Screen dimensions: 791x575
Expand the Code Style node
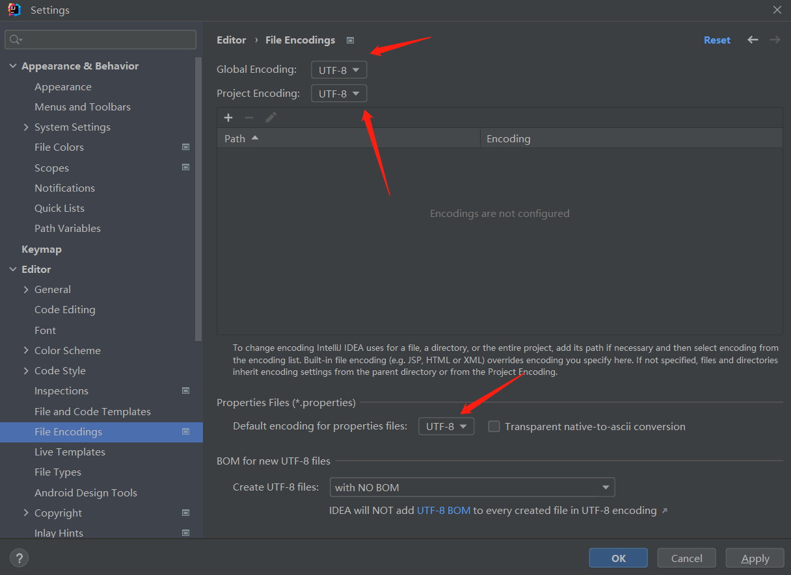coord(26,370)
